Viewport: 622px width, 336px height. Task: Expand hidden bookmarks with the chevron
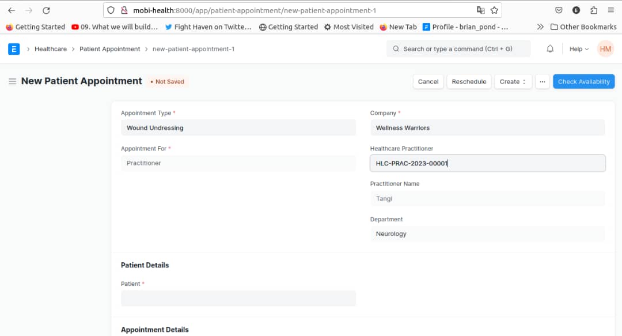(540, 27)
